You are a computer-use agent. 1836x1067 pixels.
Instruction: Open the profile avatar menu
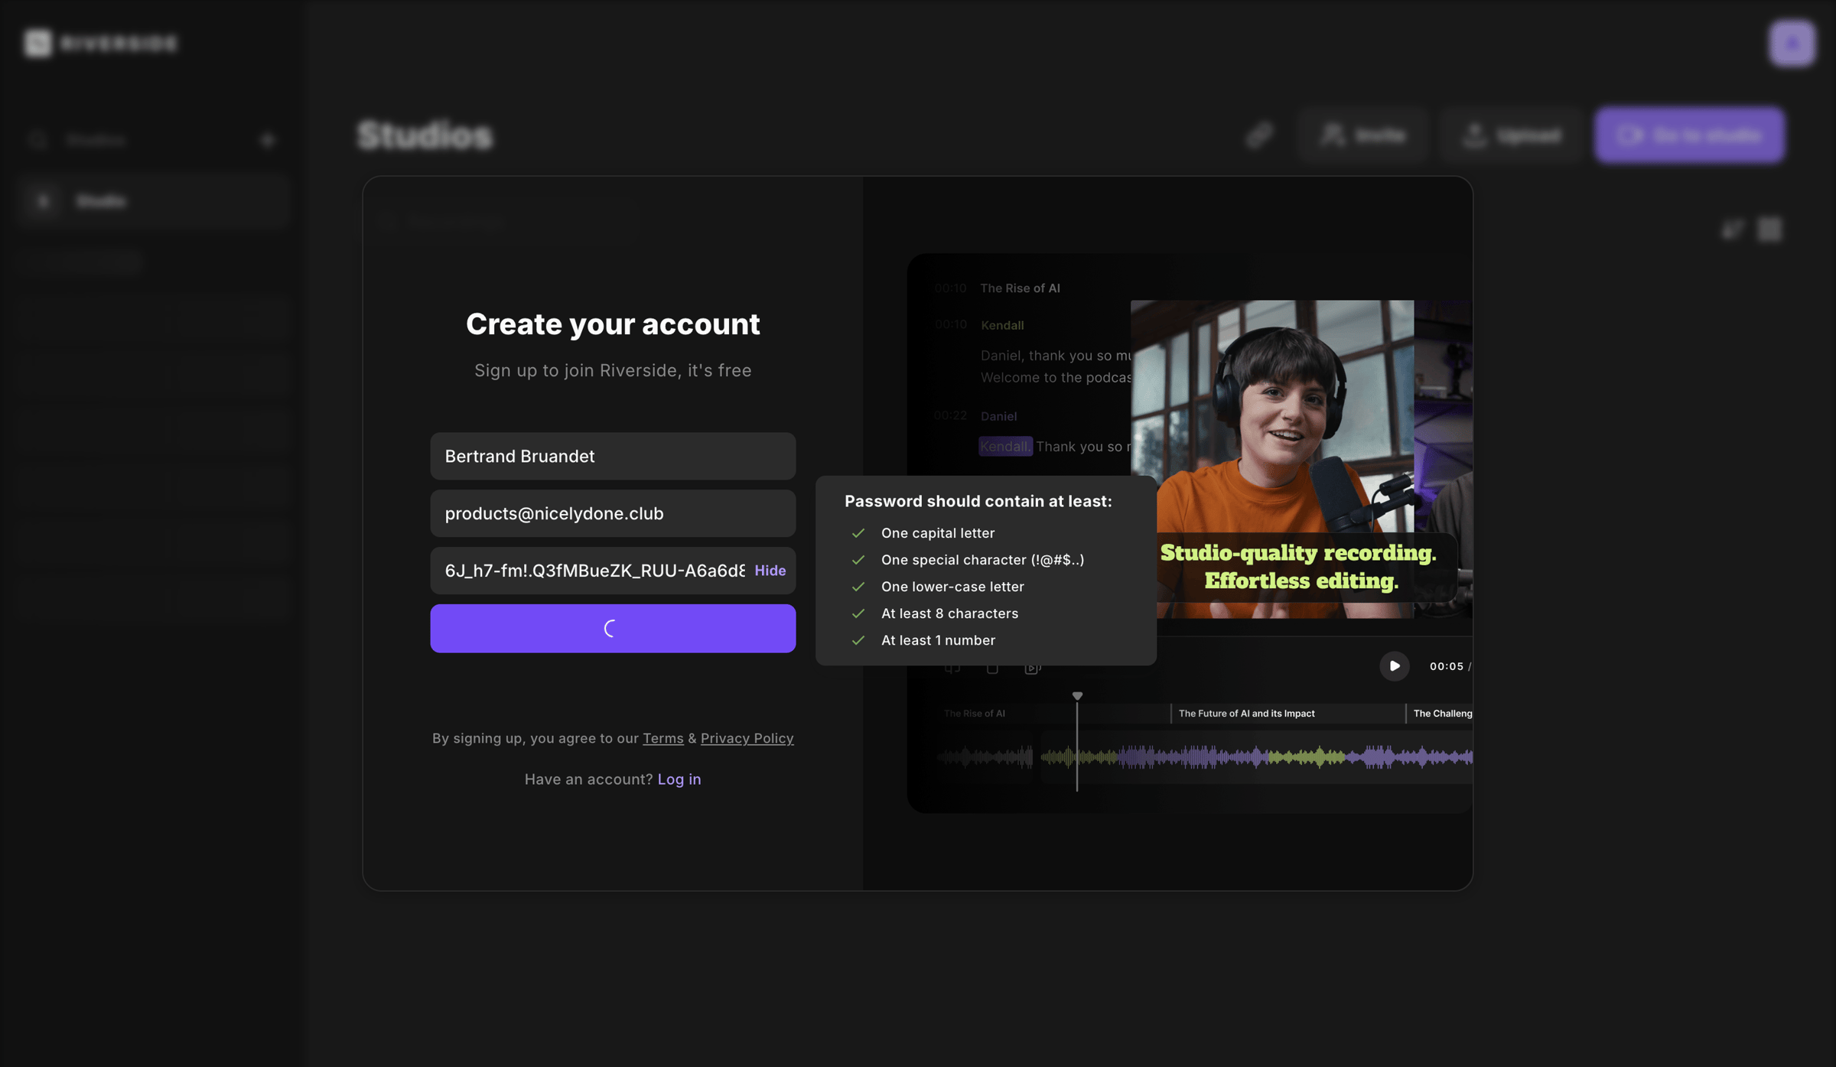coord(1792,44)
